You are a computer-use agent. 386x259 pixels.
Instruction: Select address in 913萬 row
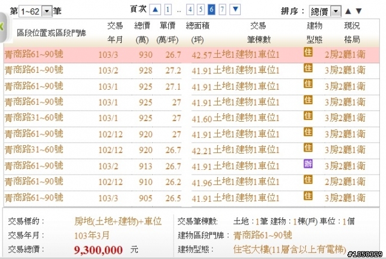click(34, 166)
